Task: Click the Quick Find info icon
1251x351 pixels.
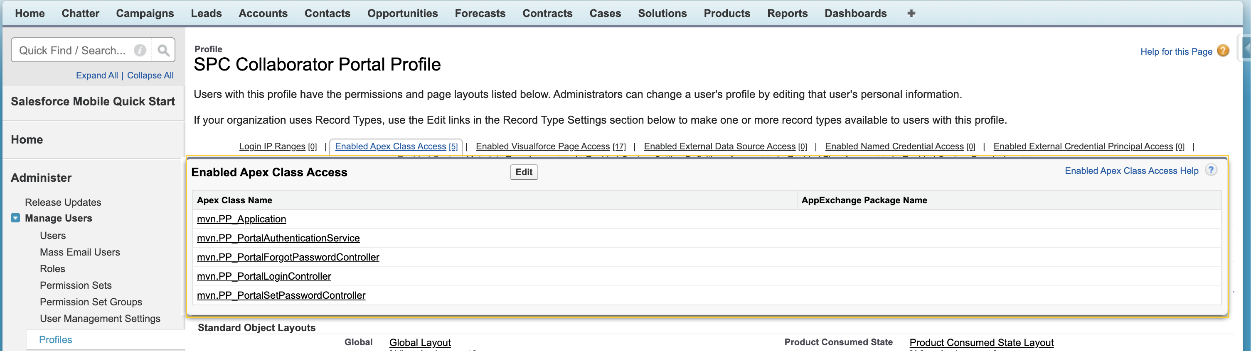Action: click(x=140, y=51)
